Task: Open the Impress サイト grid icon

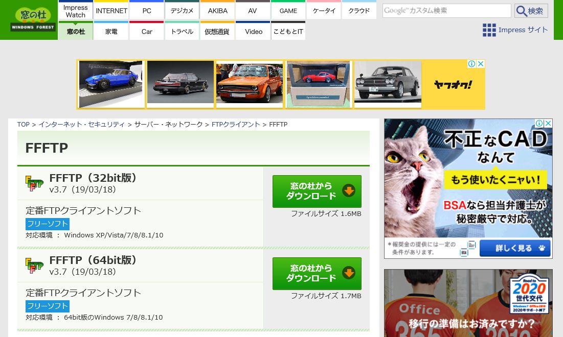Action: (489, 30)
